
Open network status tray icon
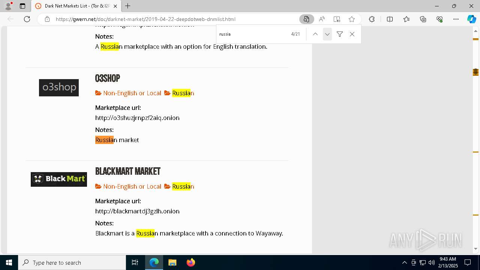click(423, 262)
